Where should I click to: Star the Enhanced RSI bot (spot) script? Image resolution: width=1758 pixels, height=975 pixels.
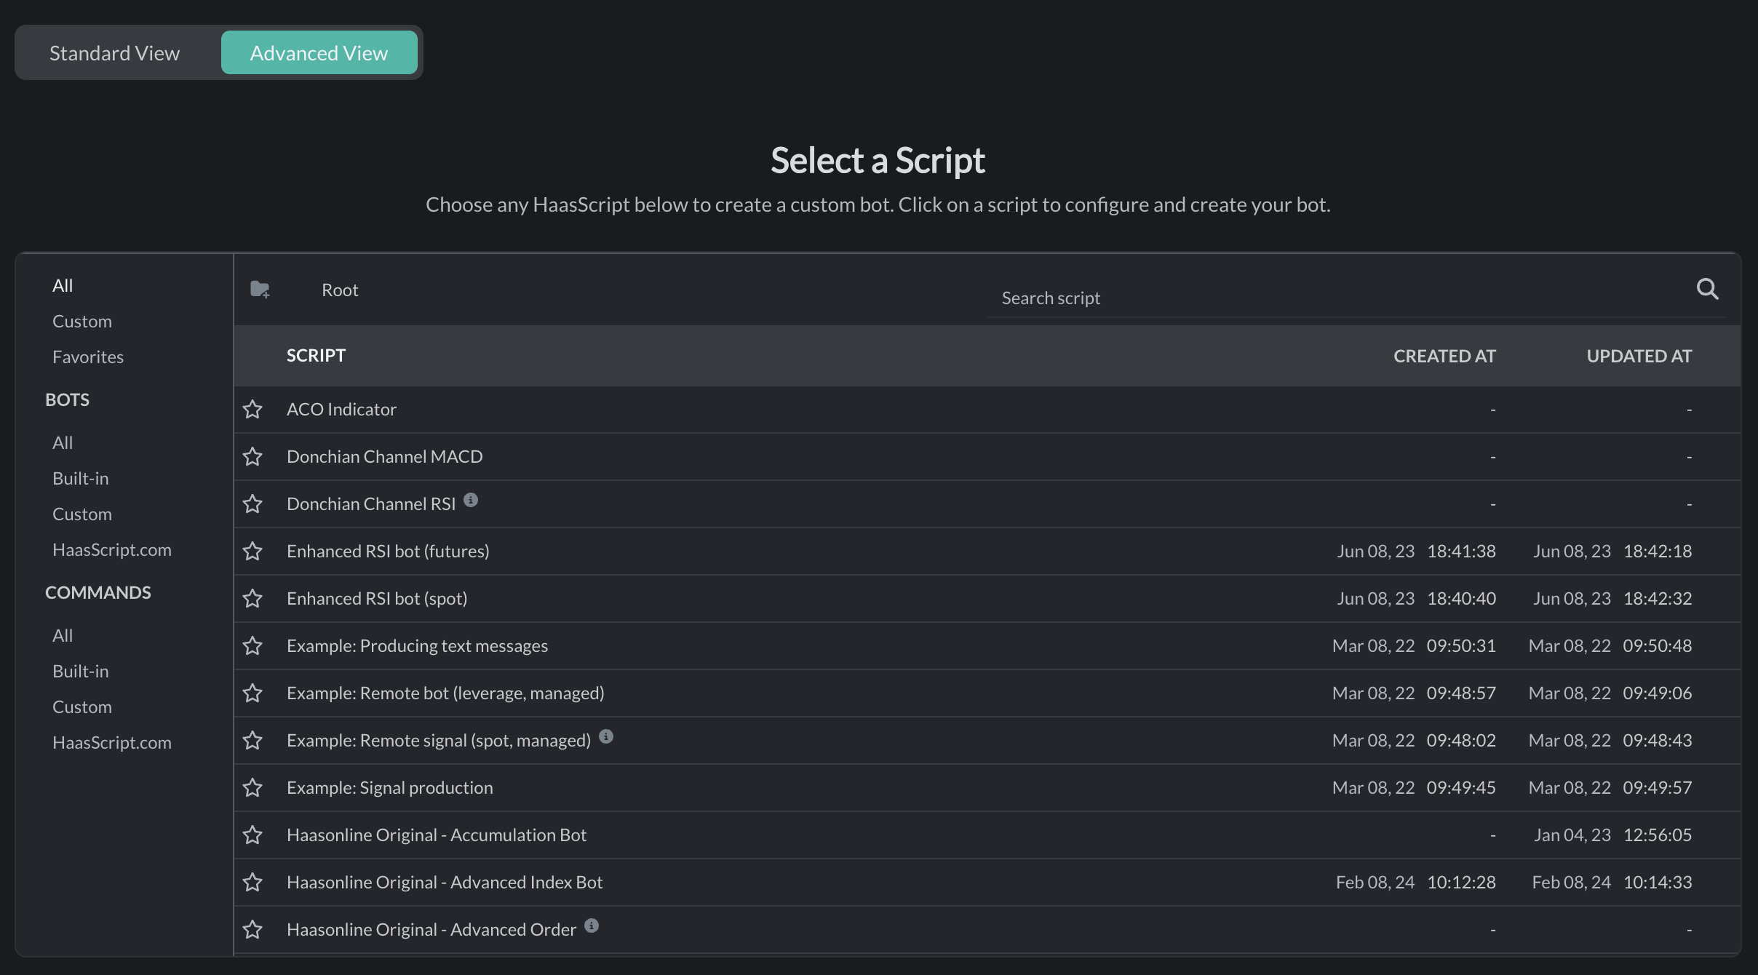pyautogui.click(x=253, y=598)
